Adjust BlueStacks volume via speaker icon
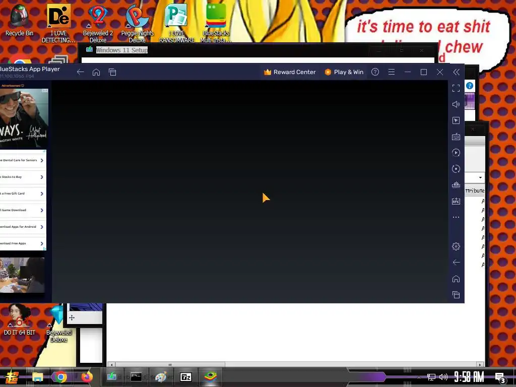The width and height of the screenshot is (516, 387). (x=456, y=104)
